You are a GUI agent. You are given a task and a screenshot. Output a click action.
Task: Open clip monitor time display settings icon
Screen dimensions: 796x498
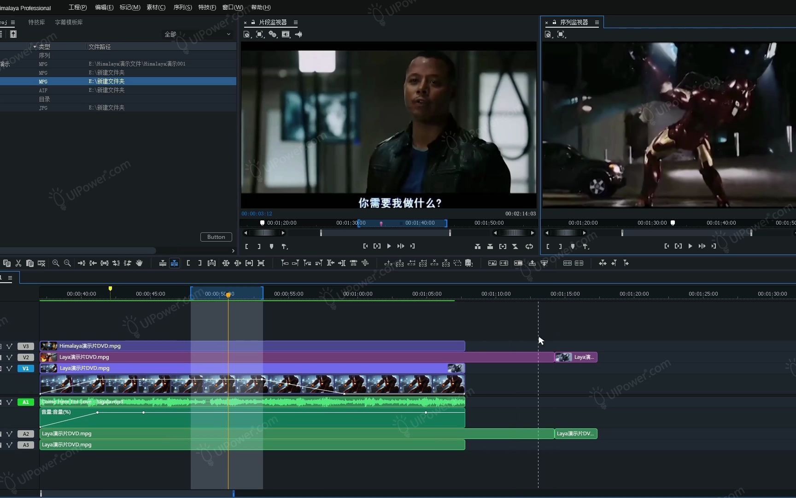tap(247, 34)
